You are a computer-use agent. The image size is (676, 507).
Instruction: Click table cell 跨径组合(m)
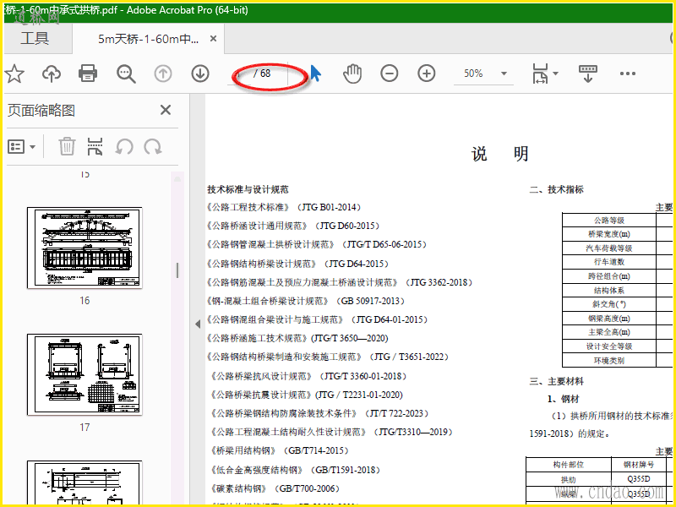[x=608, y=276]
